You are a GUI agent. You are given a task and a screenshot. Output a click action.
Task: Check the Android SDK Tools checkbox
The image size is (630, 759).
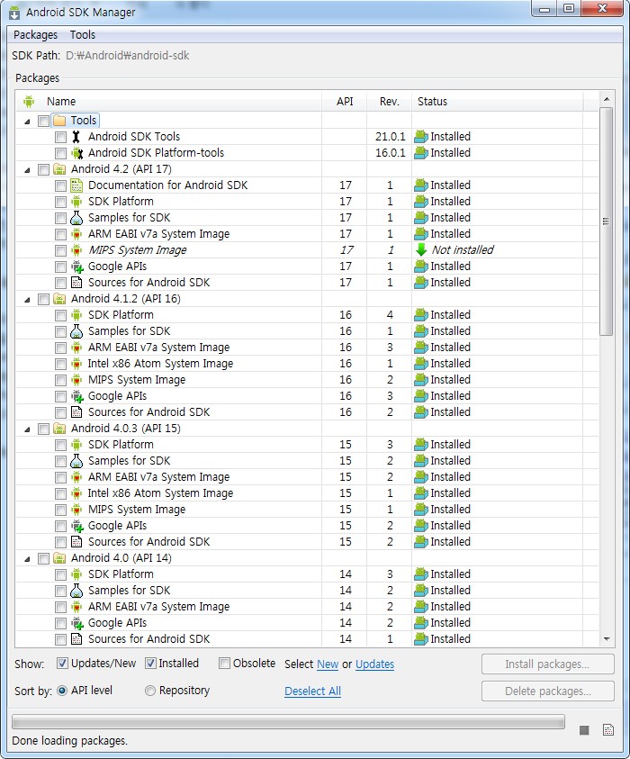pyautogui.click(x=60, y=138)
